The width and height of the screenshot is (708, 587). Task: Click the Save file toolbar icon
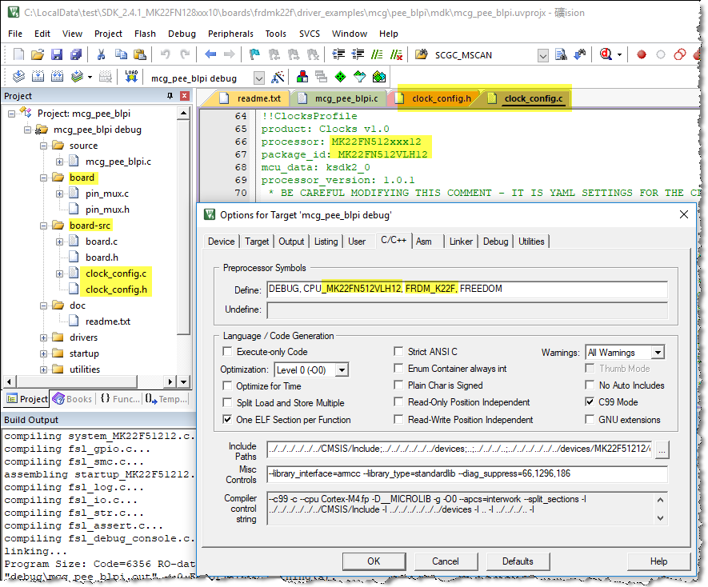[x=57, y=55]
